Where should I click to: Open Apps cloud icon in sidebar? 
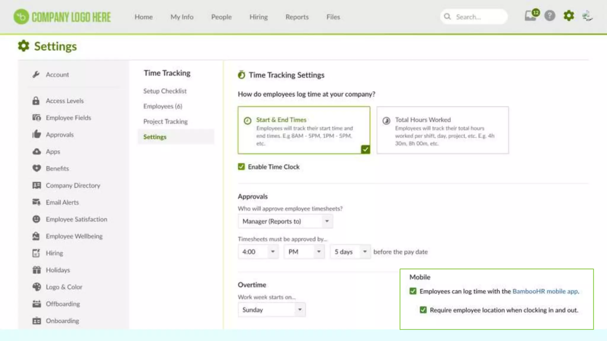click(x=36, y=152)
